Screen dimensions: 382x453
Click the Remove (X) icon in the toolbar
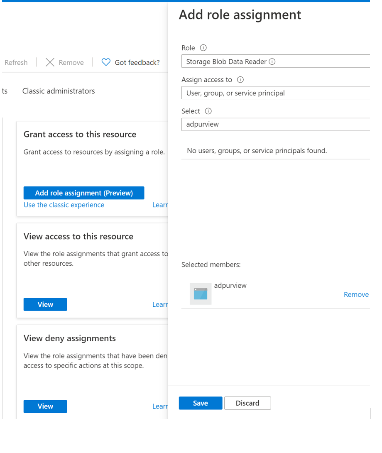[49, 62]
